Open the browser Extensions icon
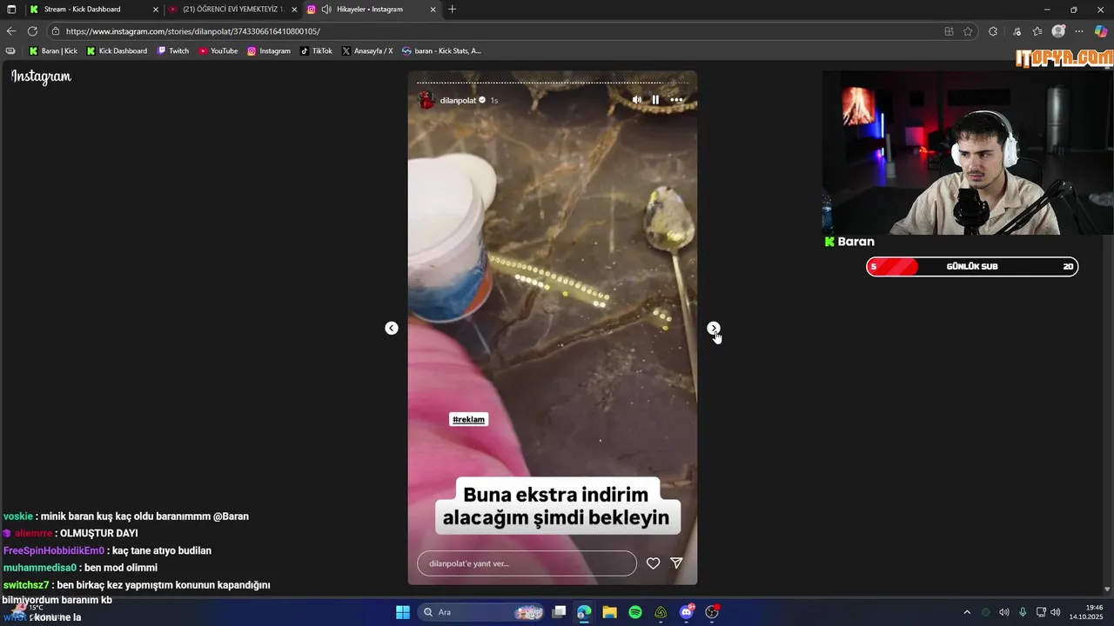1114x626 pixels. pos(993,31)
